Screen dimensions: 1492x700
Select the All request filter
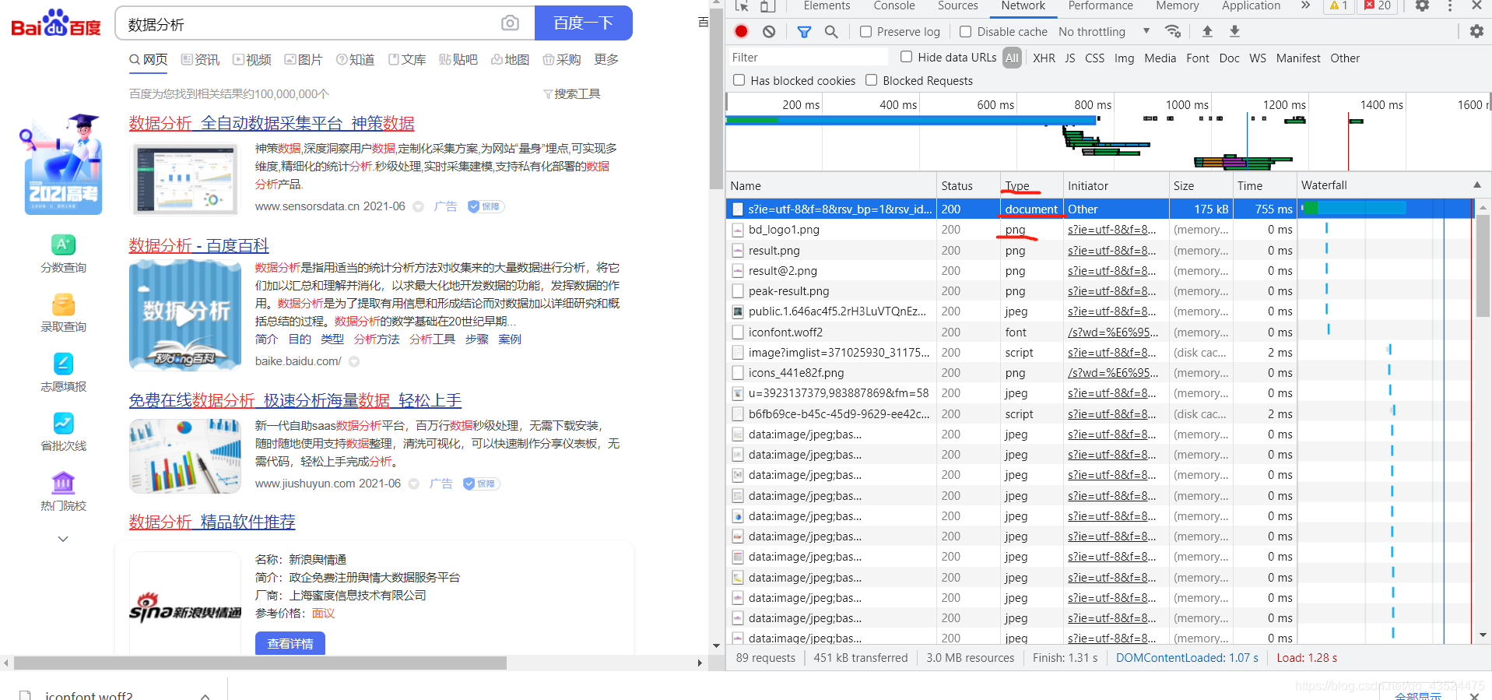[1012, 58]
